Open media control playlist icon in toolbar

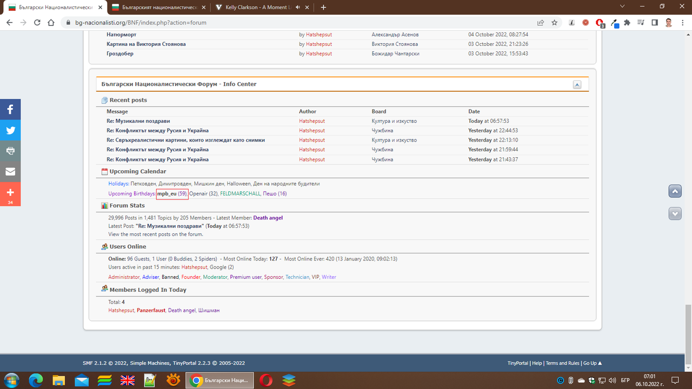coord(641,23)
